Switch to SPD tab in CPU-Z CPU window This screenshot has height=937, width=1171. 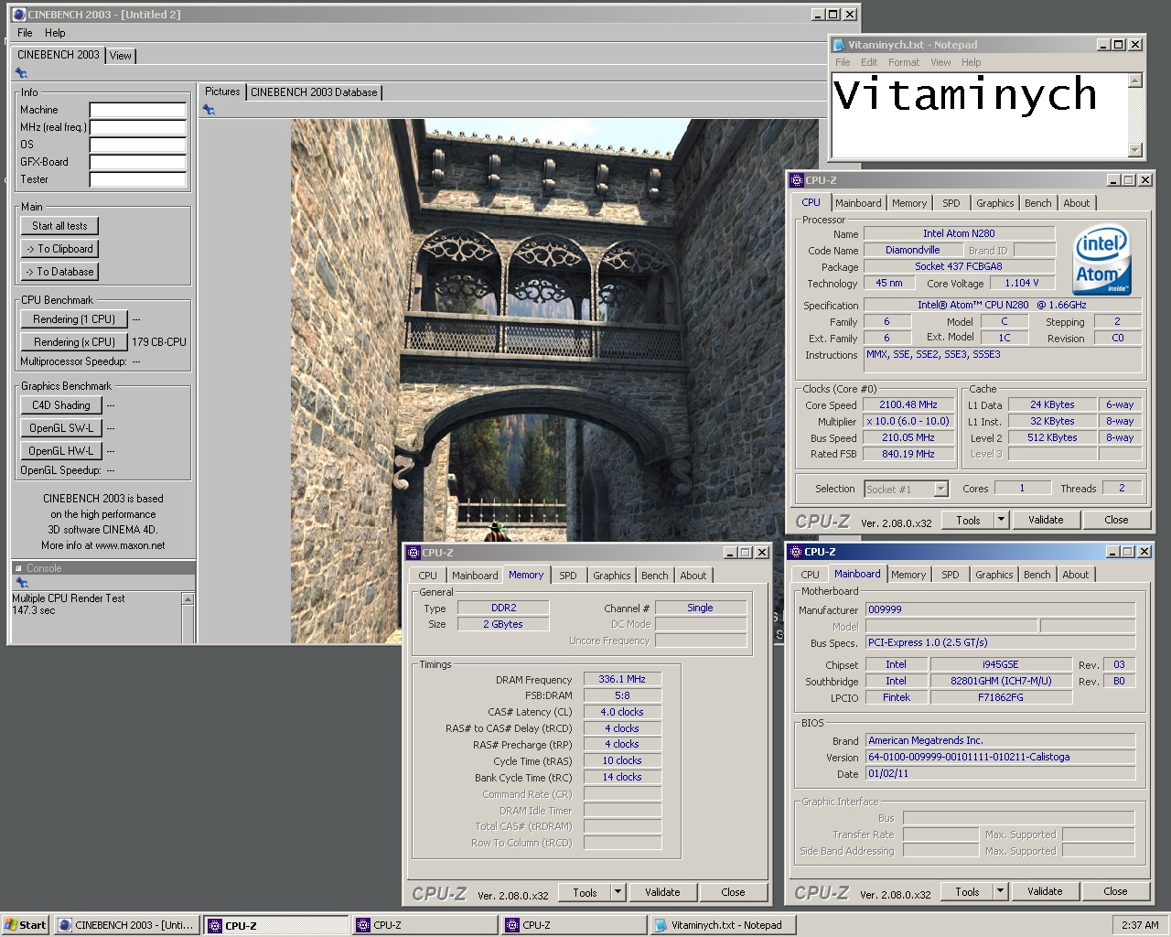[x=951, y=203]
